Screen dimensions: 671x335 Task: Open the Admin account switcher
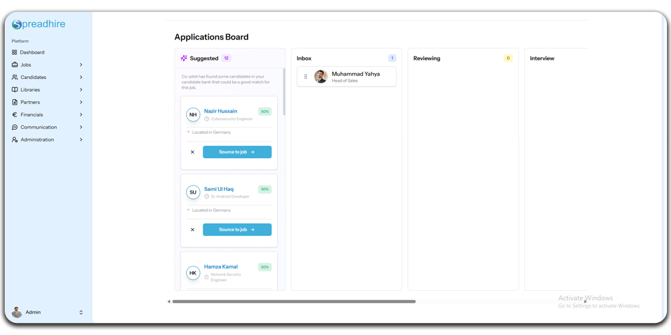click(x=81, y=313)
